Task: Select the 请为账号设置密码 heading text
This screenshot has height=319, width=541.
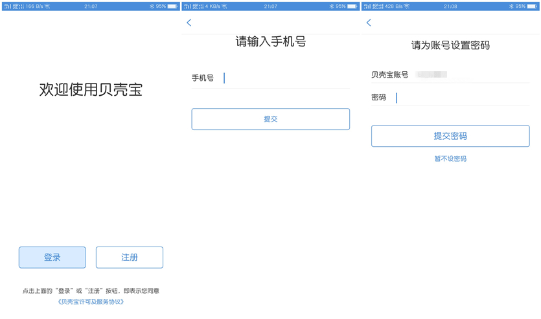Action: [x=450, y=45]
